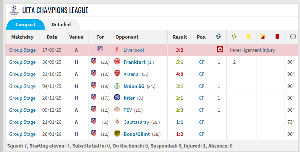The image size is (300, 152).
Task: Click the second yellow card column icon
Action: (x=263, y=37)
